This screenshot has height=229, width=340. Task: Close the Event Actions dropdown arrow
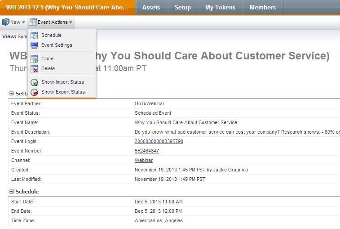pyautogui.click(x=71, y=22)
